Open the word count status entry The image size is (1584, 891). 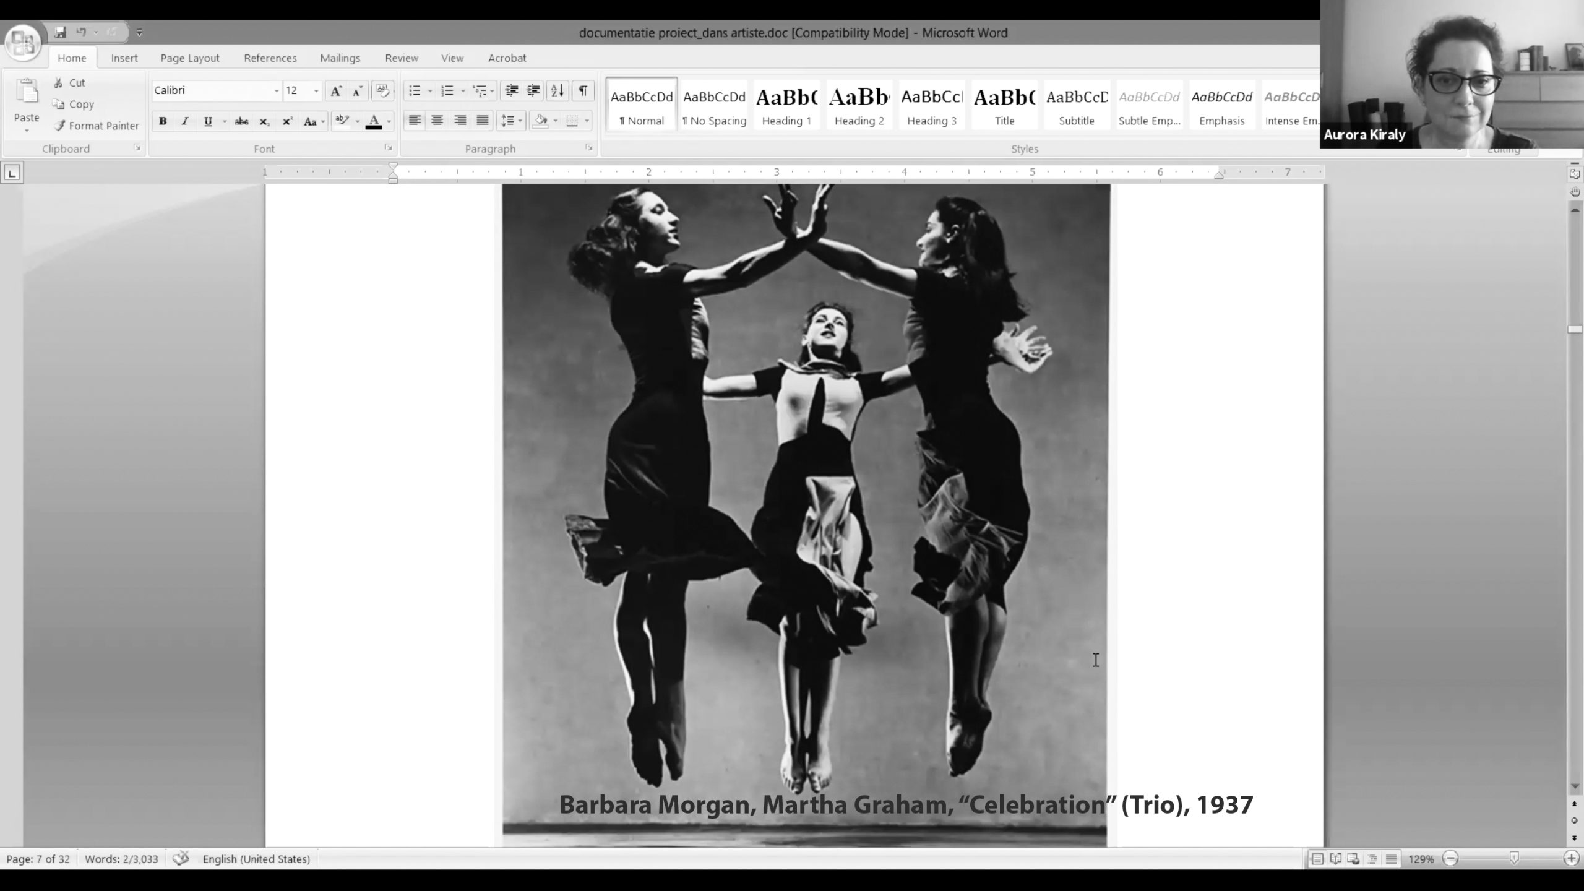click(x=121, y=859)
